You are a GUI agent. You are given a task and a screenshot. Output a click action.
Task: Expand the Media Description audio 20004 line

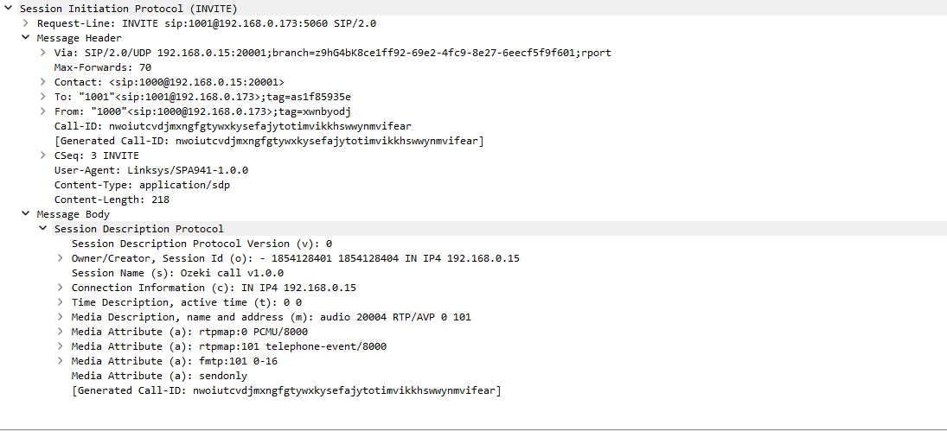[x=61, y=317]
